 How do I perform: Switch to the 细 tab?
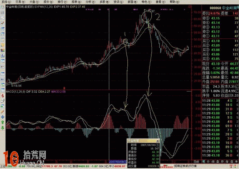click(x=213, y=161)
